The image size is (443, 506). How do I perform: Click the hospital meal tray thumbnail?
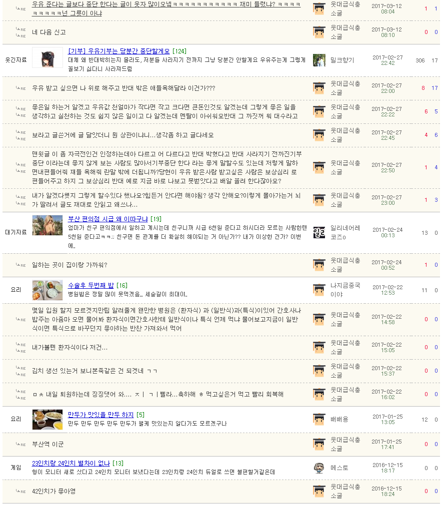(47, 290)
